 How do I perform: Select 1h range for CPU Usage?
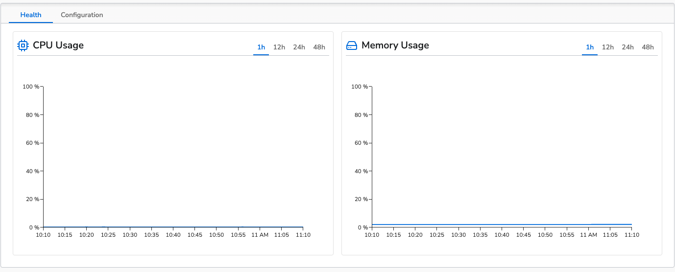(x=261, y=47)
